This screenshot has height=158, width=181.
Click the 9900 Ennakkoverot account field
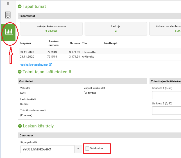pos(46,149)
